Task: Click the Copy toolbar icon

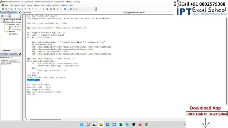Action: click(x=19, y=9)
